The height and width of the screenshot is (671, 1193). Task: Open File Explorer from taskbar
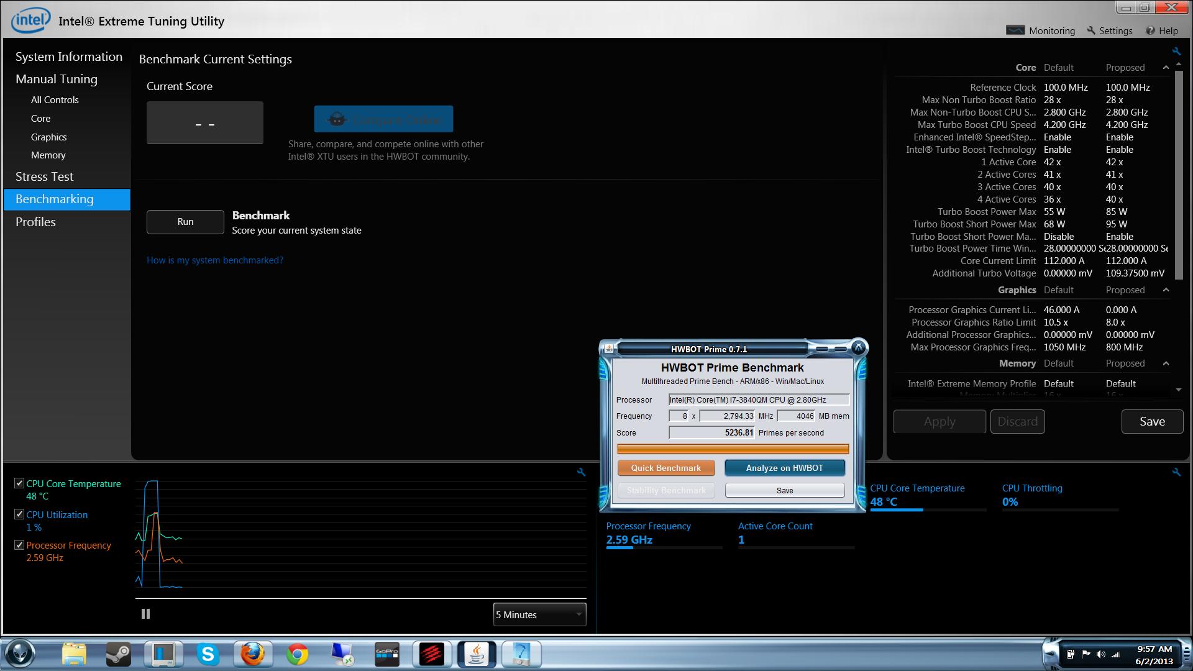click(x=74, y=654)
